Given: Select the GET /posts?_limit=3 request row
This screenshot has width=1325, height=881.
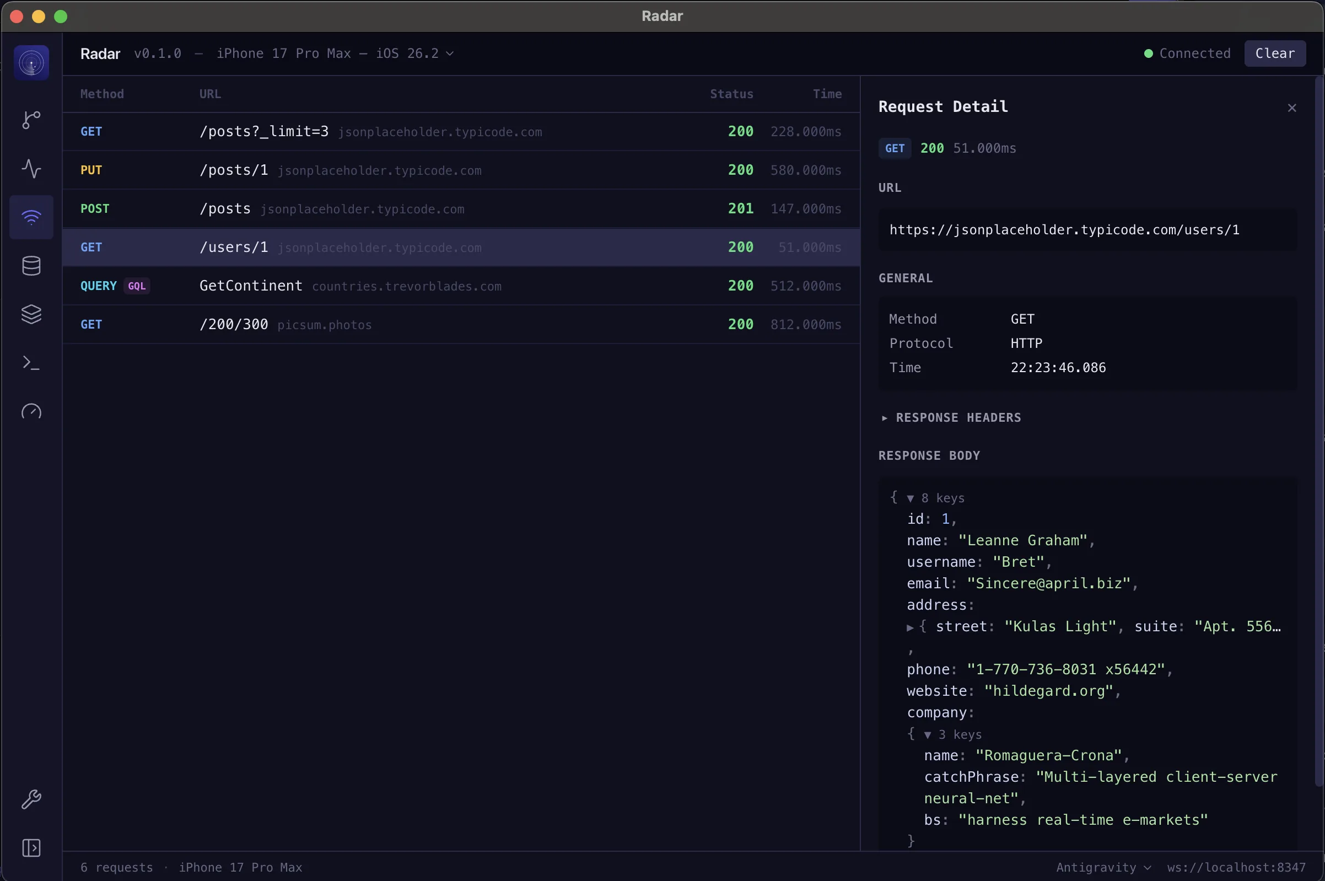Looking at the screenshot, I should [x=461, y=131].
